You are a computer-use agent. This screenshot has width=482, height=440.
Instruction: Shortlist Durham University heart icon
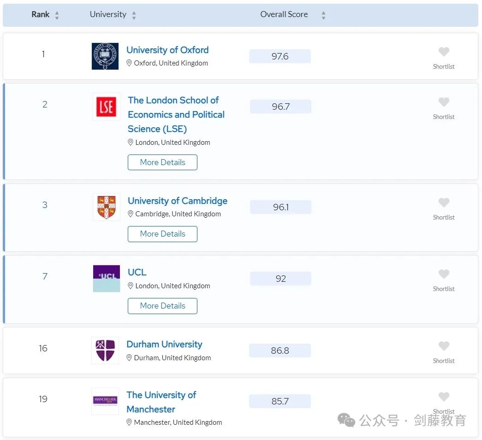point(444,346)
